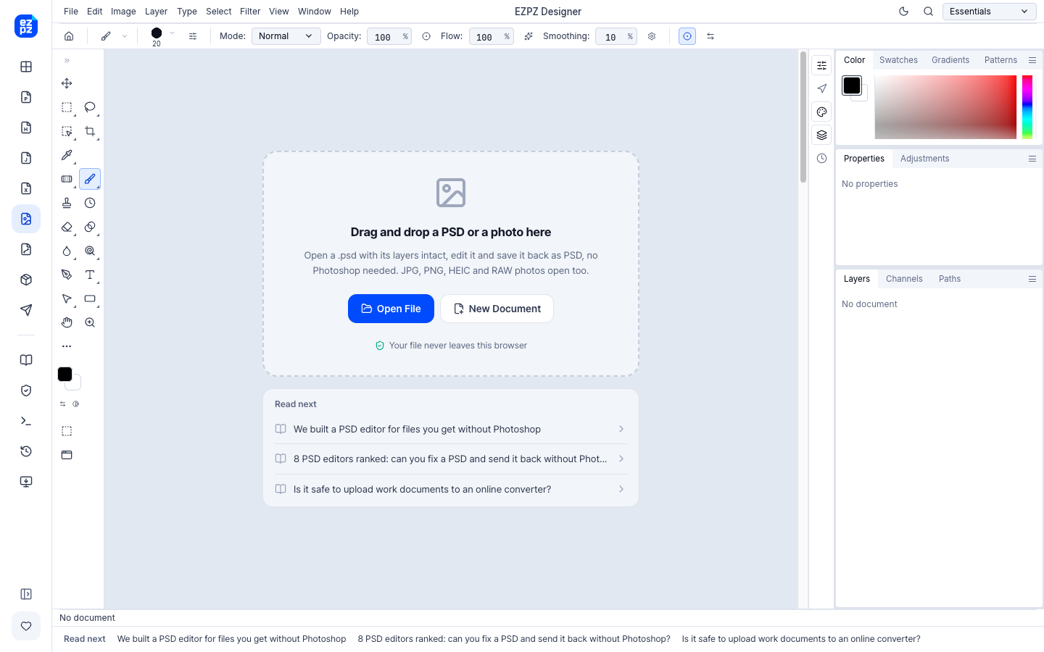Image resolution: width=1044 pixels, height=652 pixels.
Task: Toggle pressure for opacity icon
Action: pos(426,36)
